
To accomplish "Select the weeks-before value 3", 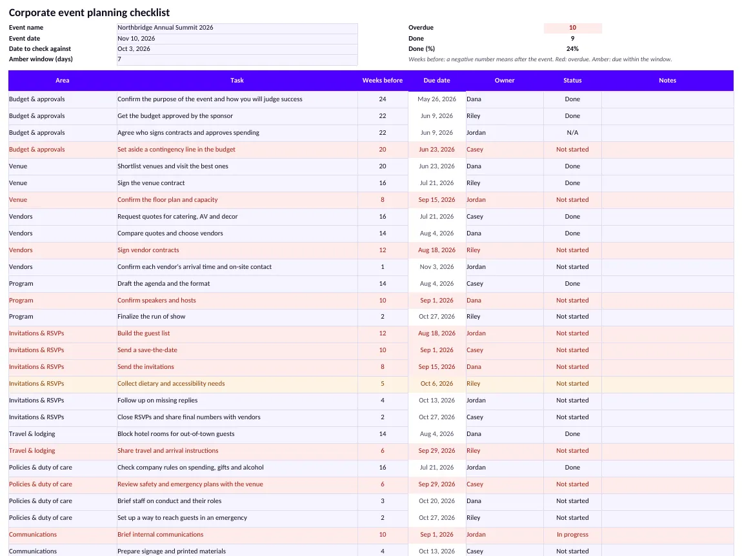I will tap(383, 501).
